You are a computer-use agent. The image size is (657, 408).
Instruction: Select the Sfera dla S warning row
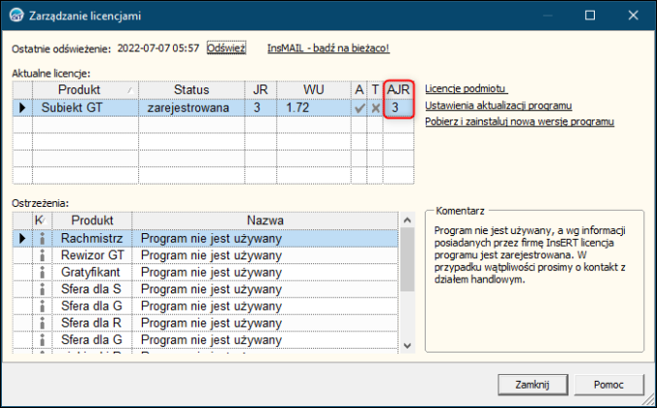(x=205, y=289)
